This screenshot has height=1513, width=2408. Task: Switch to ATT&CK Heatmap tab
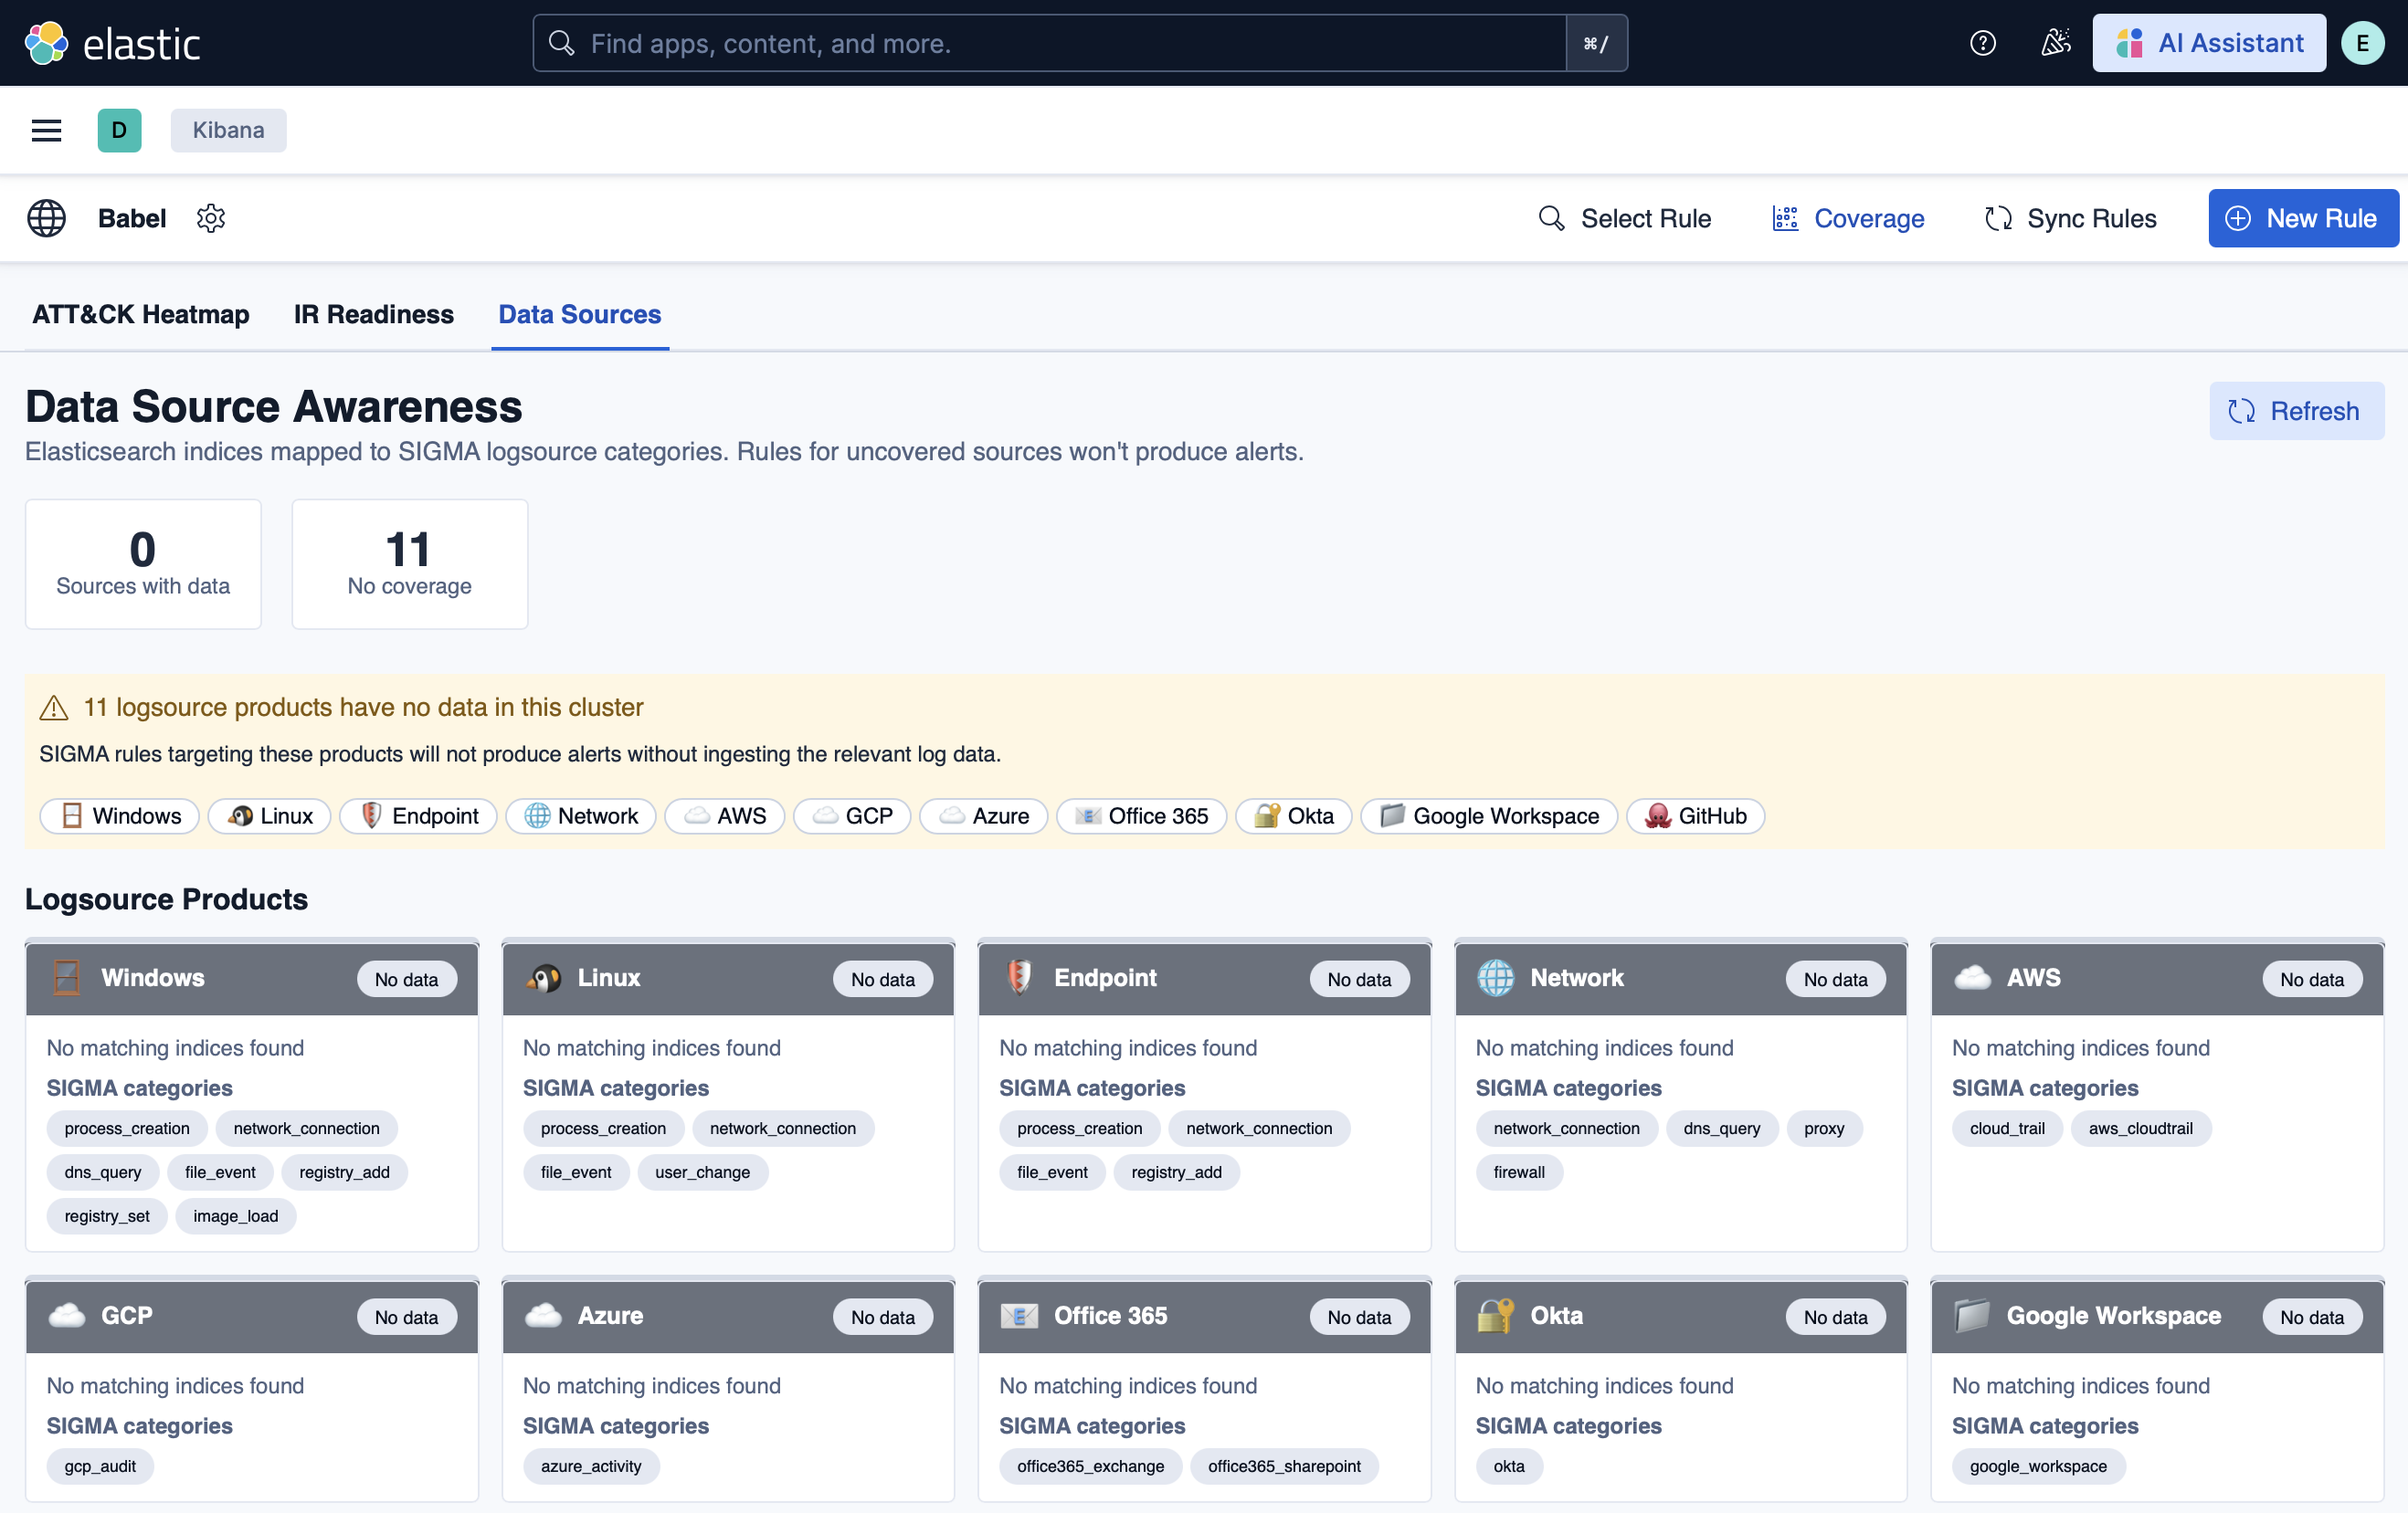[x=141, y=314]
